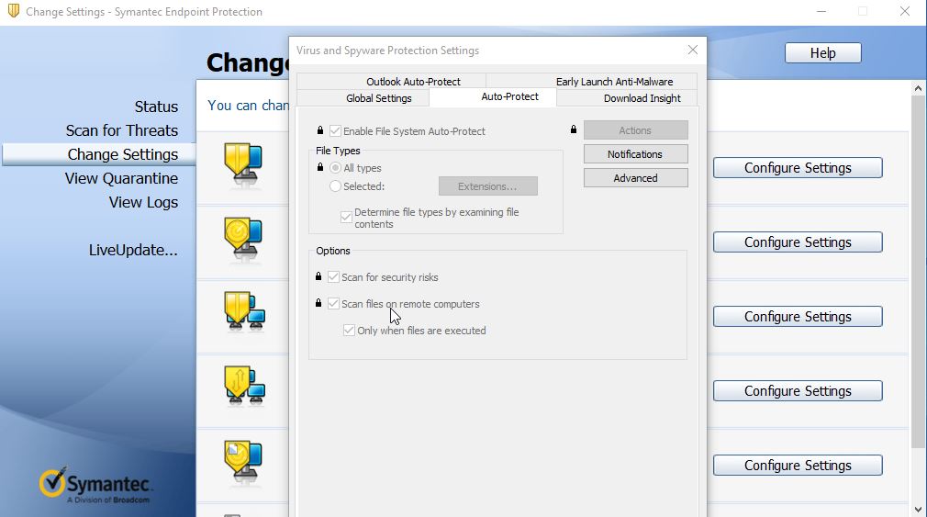The width and height of the screenshot is (927, 517).
Task: Click the Help button
Action: 823,53
